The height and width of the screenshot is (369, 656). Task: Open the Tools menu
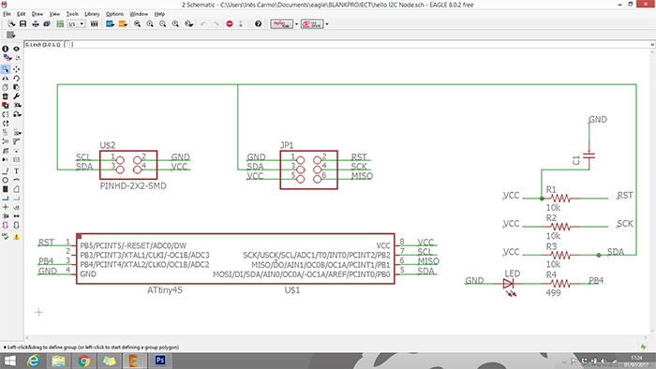click(72, 14)
